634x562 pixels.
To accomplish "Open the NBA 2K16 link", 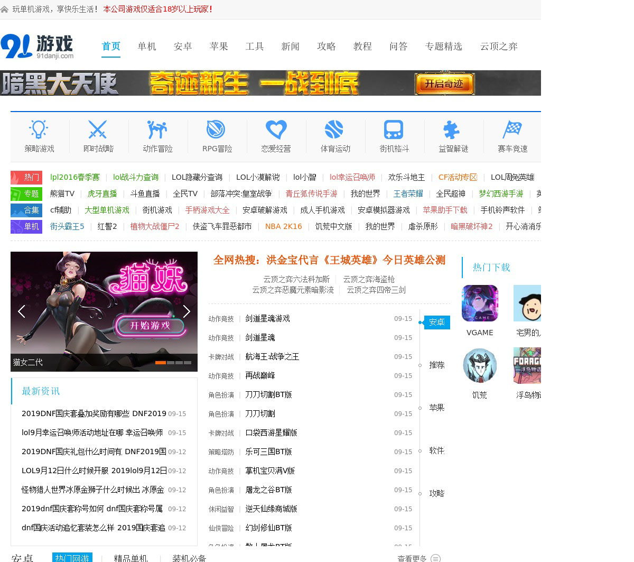I will pyautogui.click(x=284, y=226).
